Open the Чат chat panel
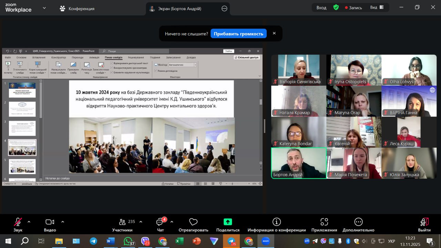441x248 pixels. pyautogui.click(x=160, y=224)
